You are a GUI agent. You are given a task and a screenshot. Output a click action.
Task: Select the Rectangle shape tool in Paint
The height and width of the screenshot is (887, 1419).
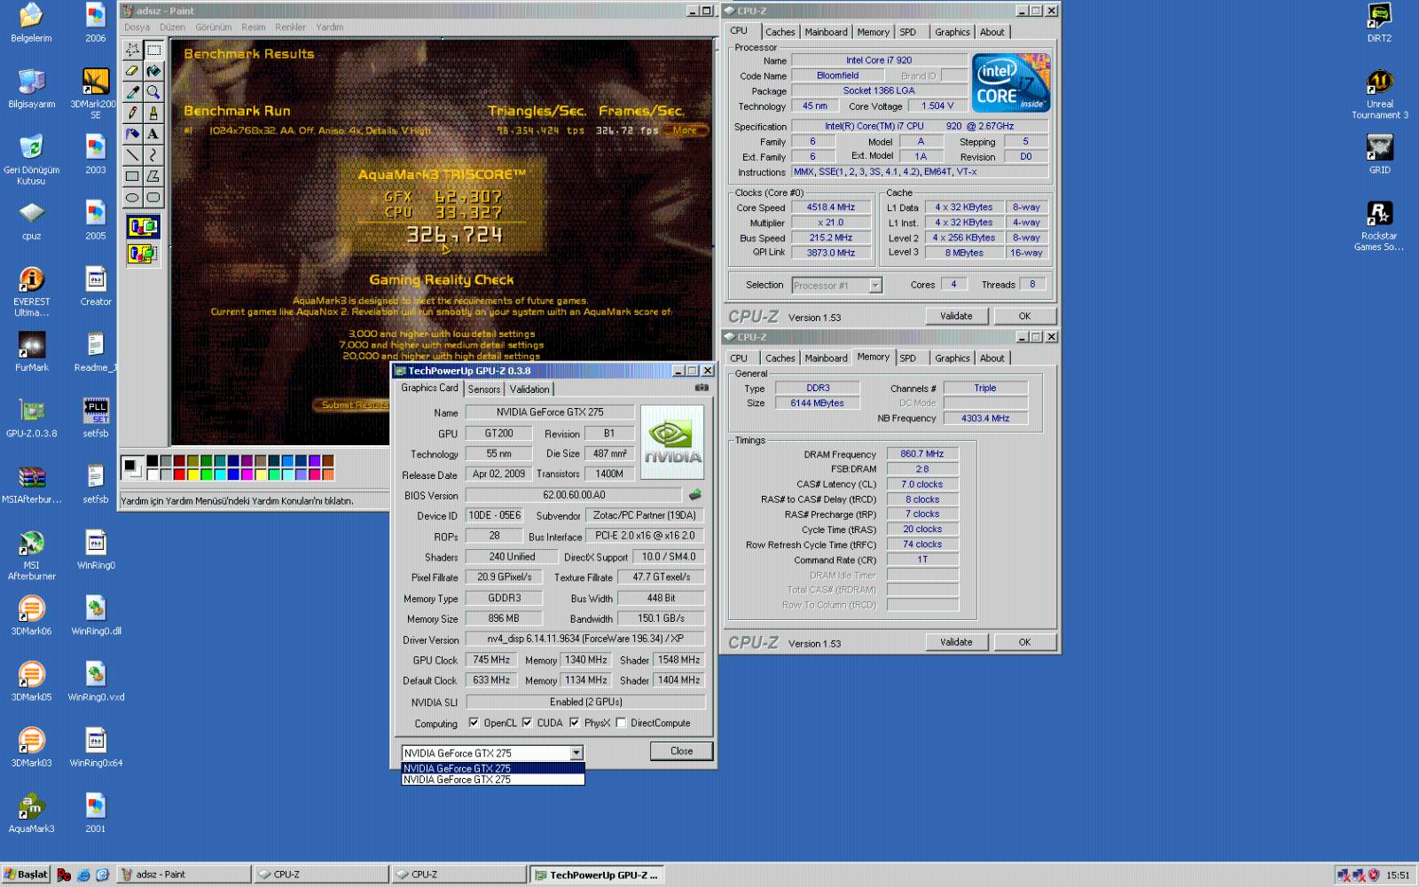132,177
